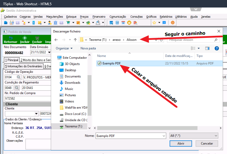
Task: Click the Excluir icon in Pedido de Venda
Action: coord(37,38)
